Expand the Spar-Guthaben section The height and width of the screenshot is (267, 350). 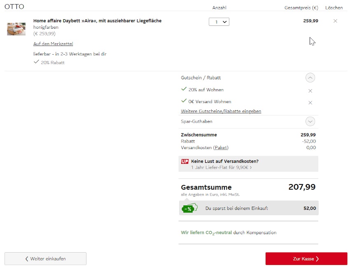[x=310, y=122]
